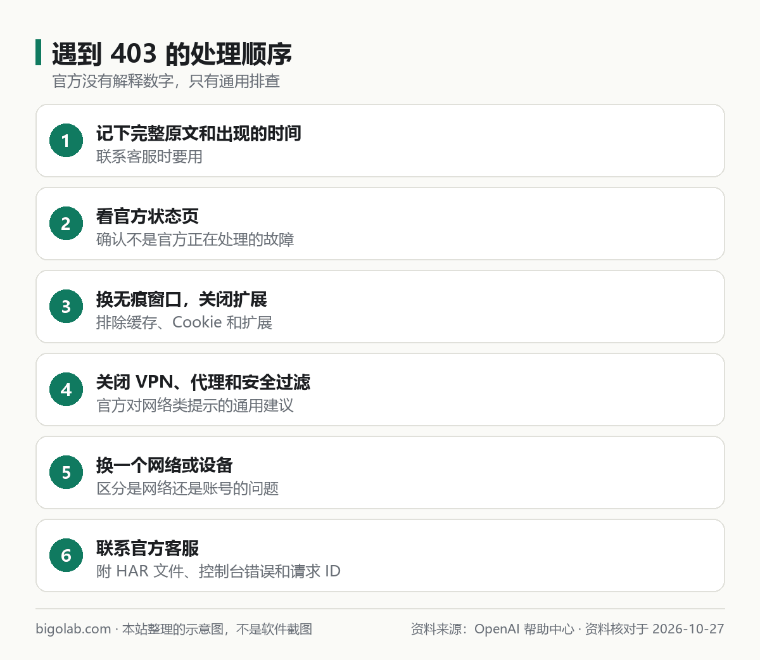Select the title 关闭 VPN、代理和安全过滤
This screenshot has height=660, width=760.
pos(203,383)
